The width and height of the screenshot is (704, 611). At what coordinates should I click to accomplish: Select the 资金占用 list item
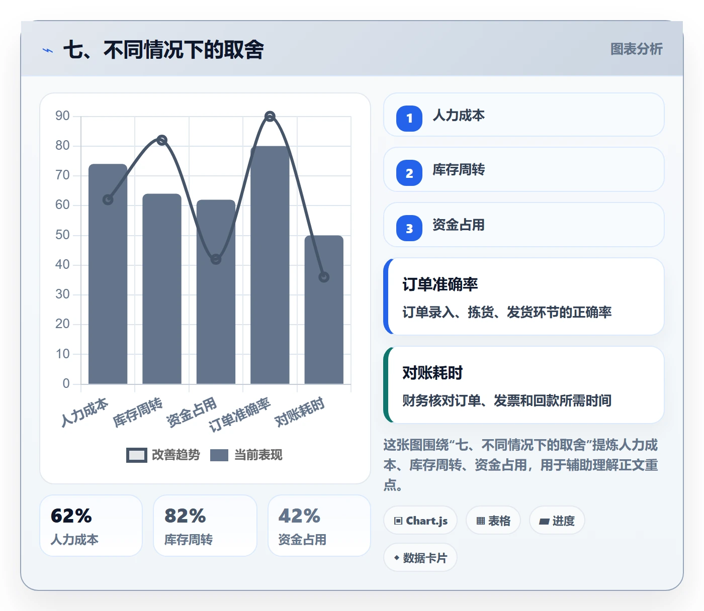tap(523, 225)
